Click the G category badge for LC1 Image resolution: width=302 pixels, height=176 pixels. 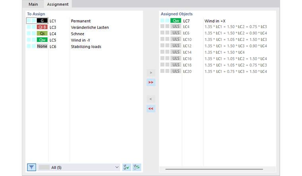point(42,21)
